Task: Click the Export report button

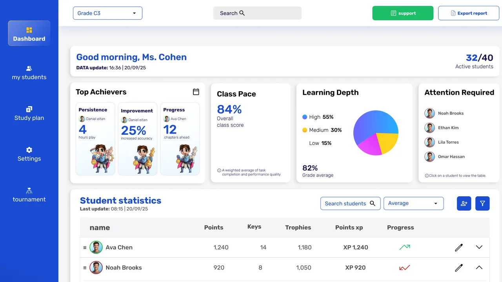Action: pyautogui.click(x=469, y=13)
